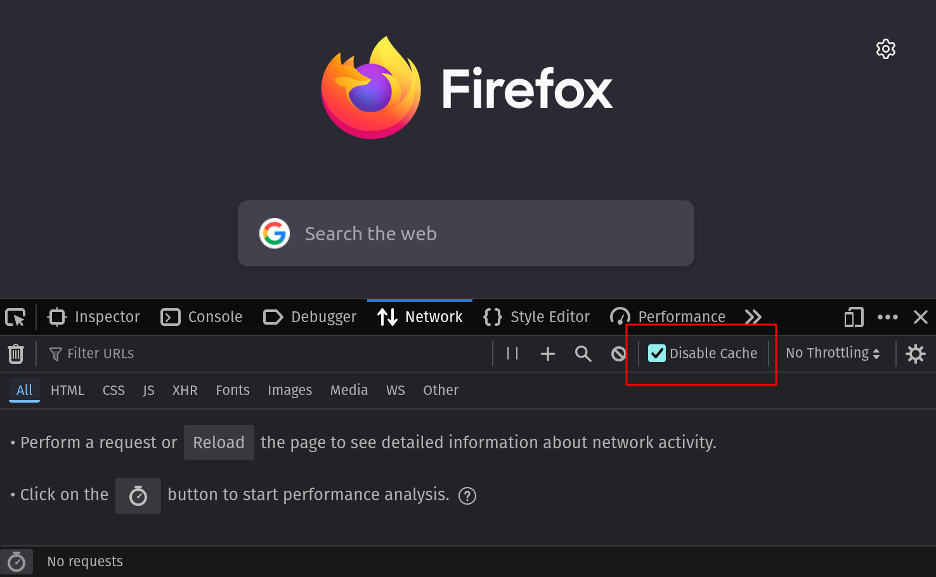
Task: Select the All filter
Action: pos(24,391)
